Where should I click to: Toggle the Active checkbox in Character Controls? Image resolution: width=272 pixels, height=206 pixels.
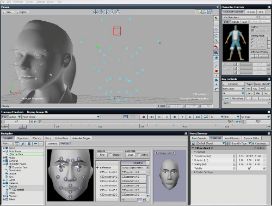click(252, 30)
